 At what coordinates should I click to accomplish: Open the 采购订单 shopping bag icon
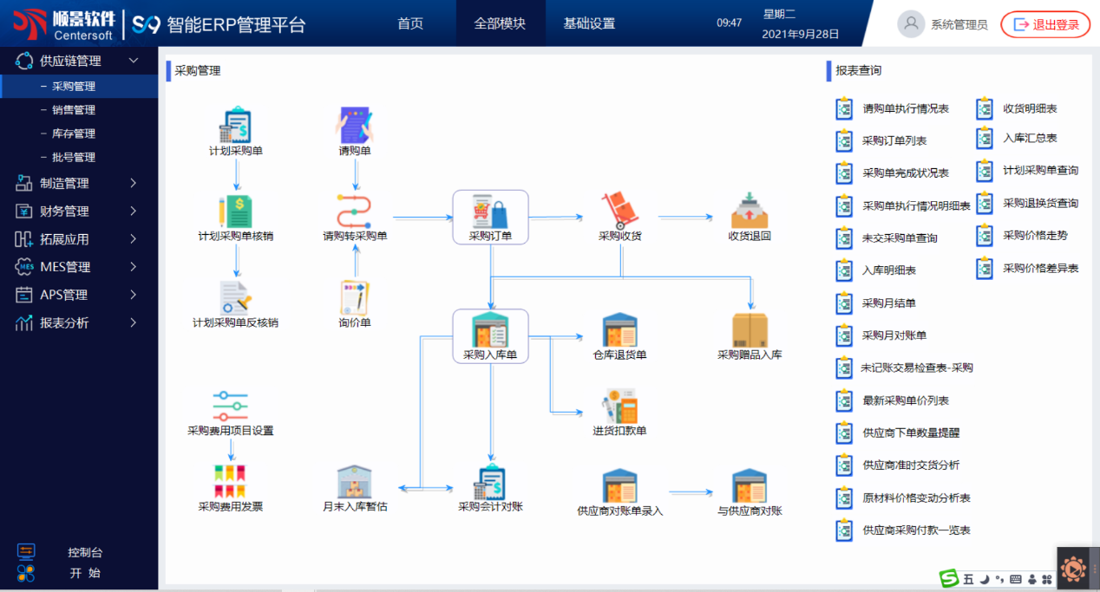pyautogui.click(x=490, y=211)
